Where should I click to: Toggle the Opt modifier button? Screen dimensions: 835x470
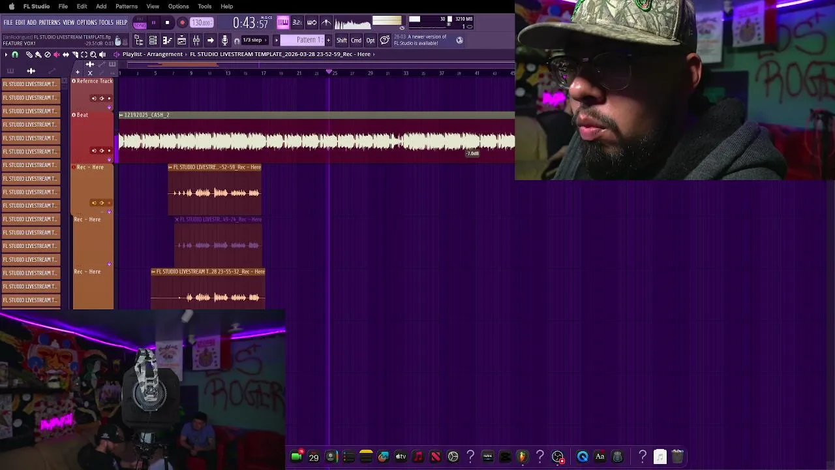(371, 40)
